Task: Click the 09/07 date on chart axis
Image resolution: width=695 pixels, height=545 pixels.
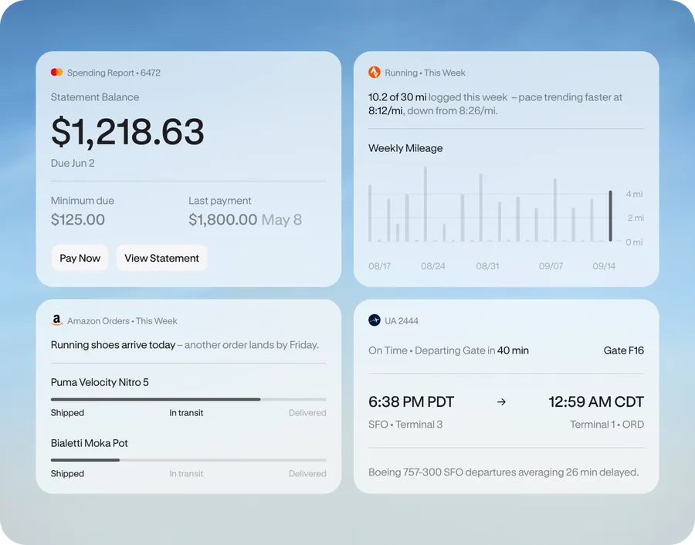Action: click(551, 266)
